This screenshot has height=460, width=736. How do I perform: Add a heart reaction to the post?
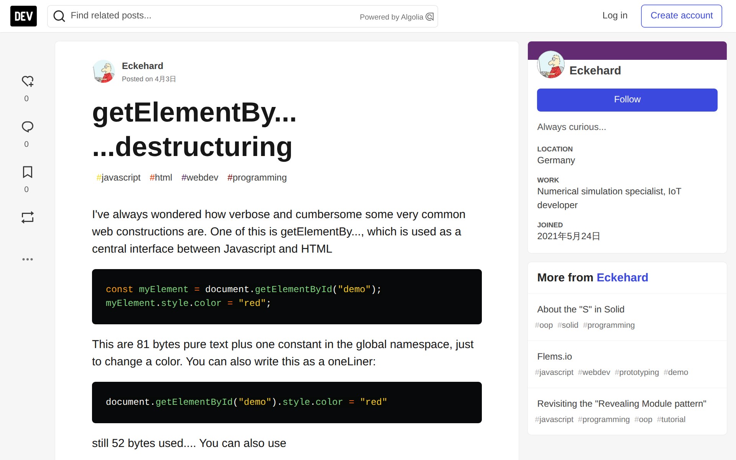27,81
